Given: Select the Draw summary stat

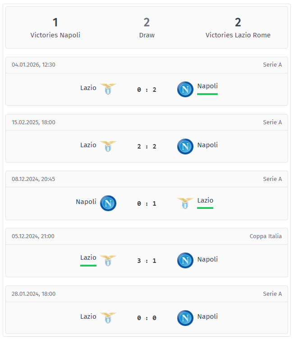Looking at the screenshot, I should [x=147, y=27].
